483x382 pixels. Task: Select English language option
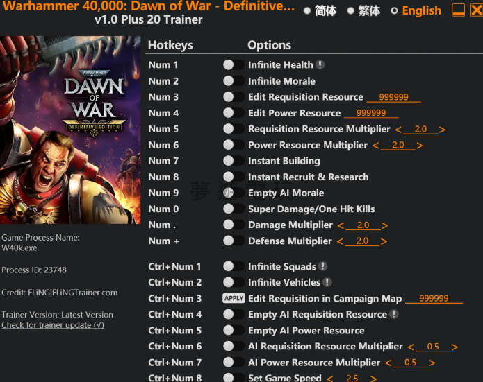pyautogui.click(x=416, y=11)
